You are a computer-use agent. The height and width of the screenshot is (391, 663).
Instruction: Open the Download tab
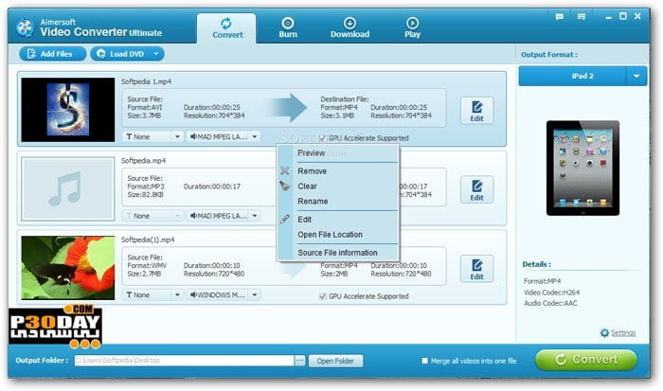pos(349,28)
